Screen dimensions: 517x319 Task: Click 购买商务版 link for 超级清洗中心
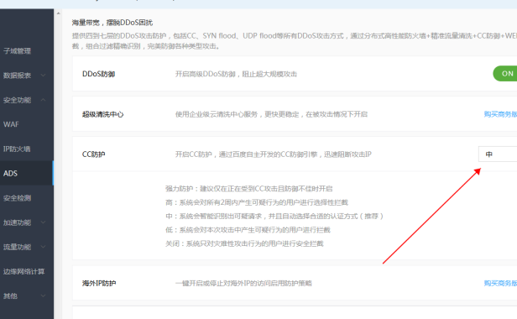tap(500, 114)
